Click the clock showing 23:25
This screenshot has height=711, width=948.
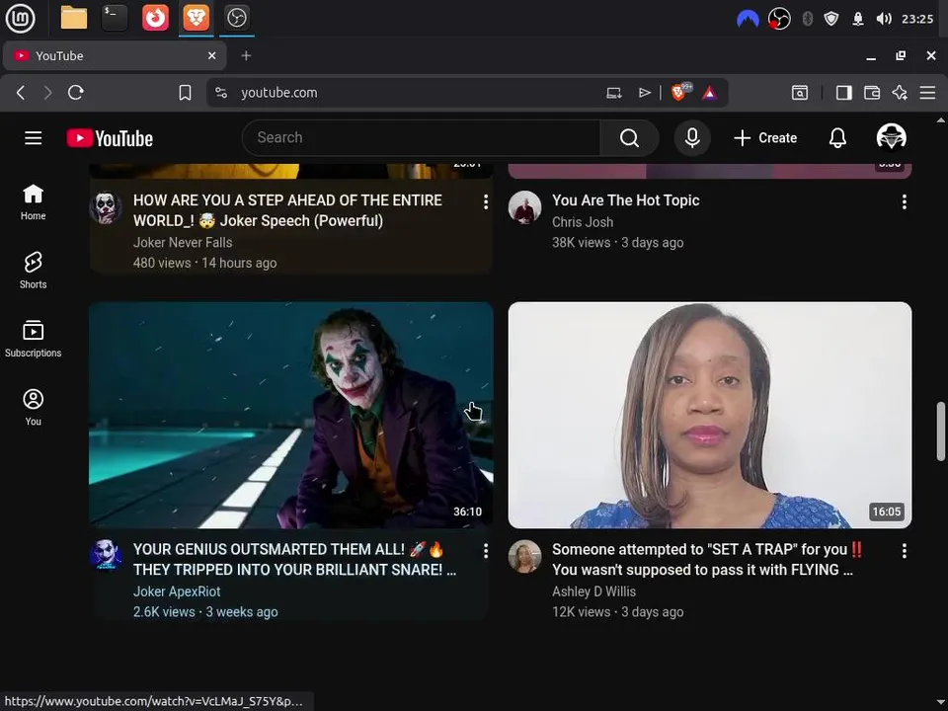[917, 19]
